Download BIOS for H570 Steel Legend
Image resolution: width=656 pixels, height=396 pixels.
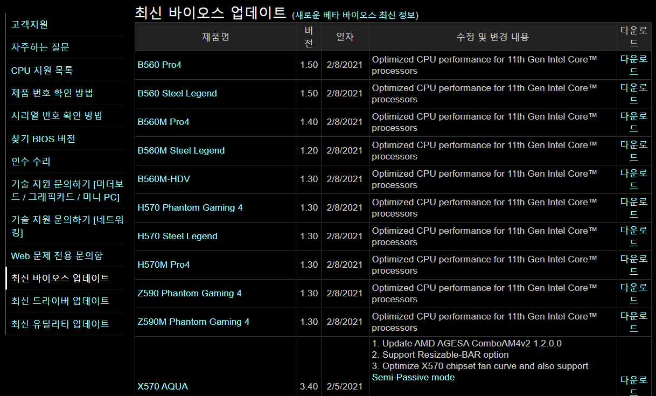(x=633, y=236)
